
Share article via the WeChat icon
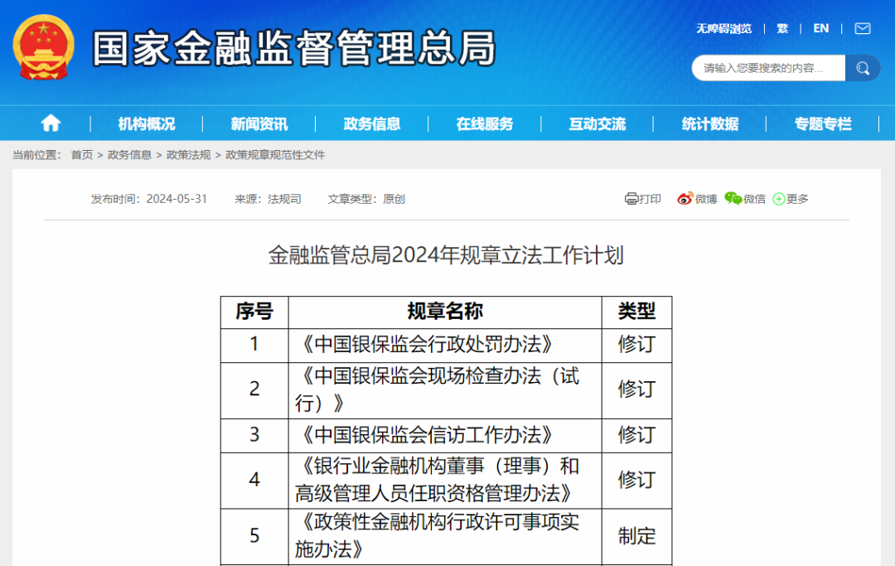(x=733, y=199)
